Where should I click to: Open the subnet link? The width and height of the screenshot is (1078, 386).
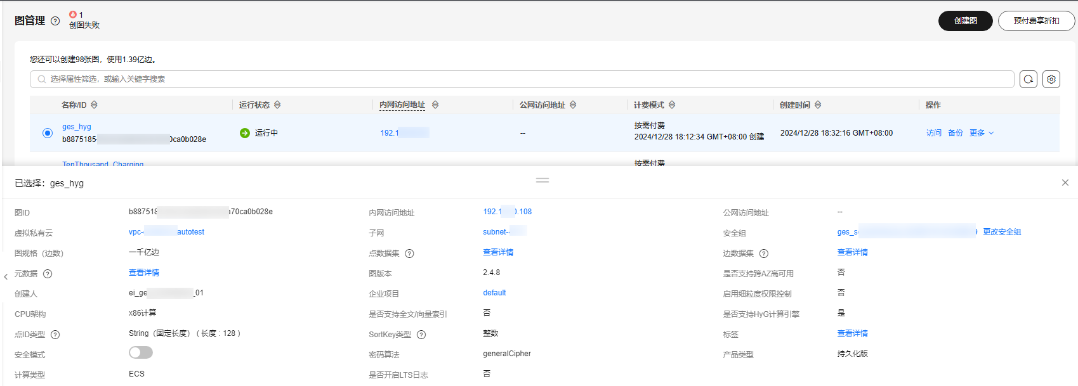tap(505, 232)
